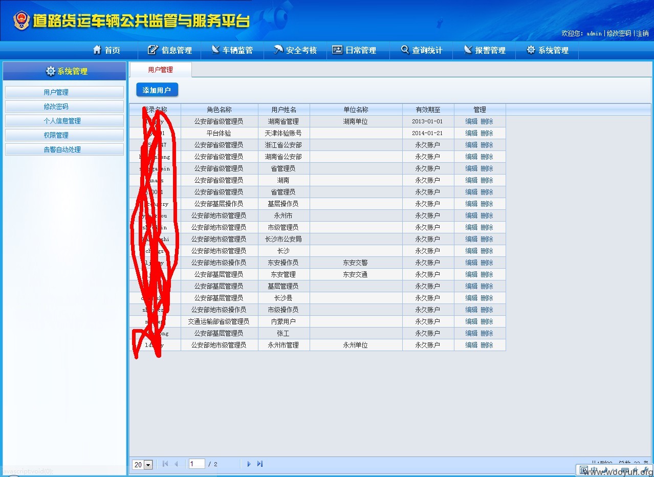Screen dimensions: 654x477
Task: Click the 东安交警 unit cell
Action: [x=356, y=263]
